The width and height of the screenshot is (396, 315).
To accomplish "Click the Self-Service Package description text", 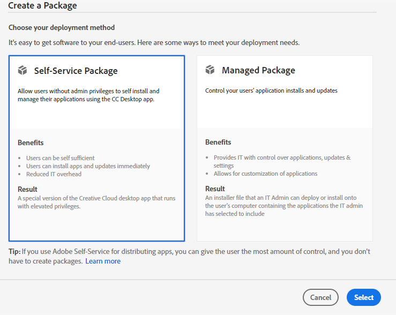I will (x=88, y=95).
